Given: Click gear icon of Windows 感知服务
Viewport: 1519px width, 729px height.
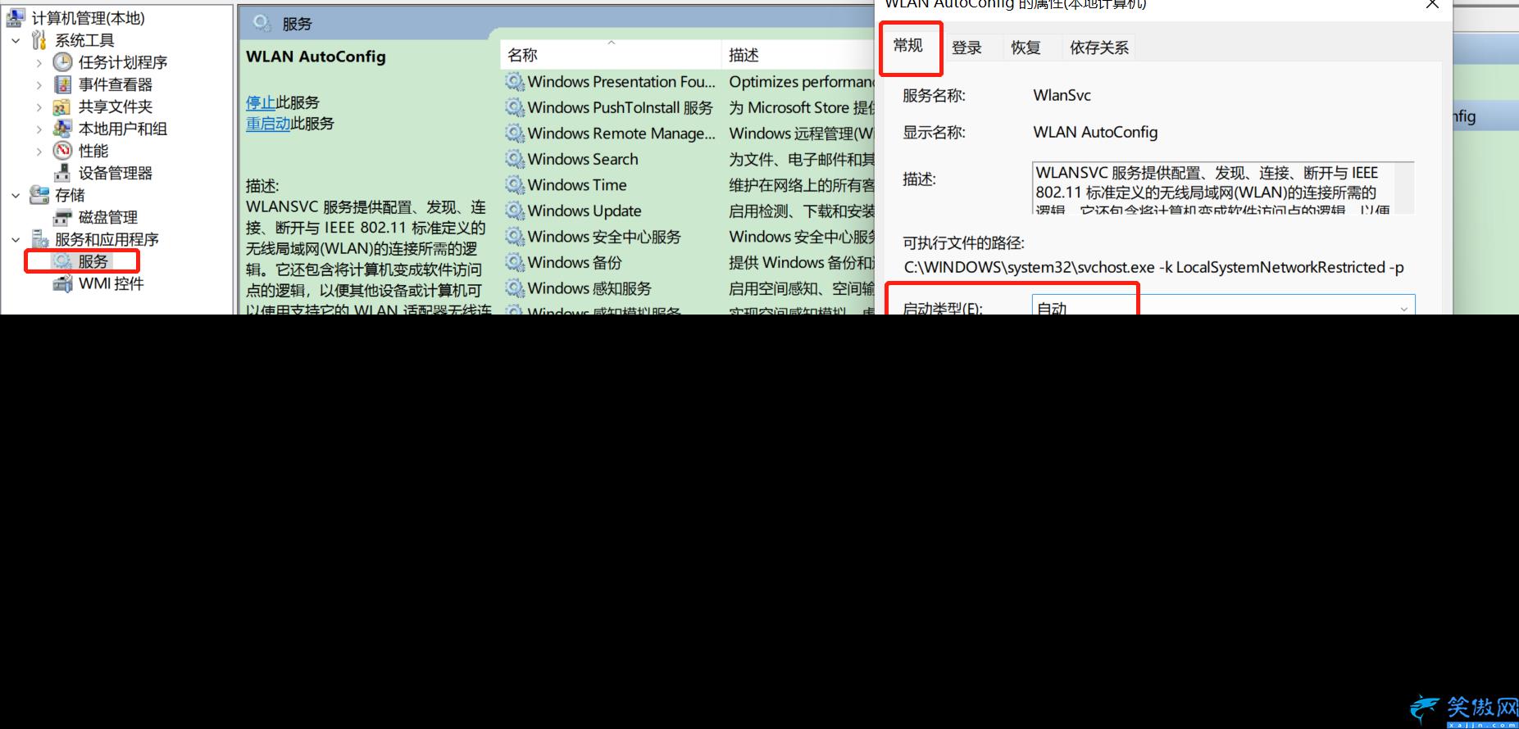Looking at the screenshot, I should click(x=514, y=288).
